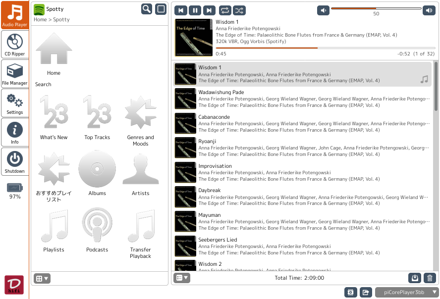
Task: Lower volume with left speaker button
Action: 323,11
